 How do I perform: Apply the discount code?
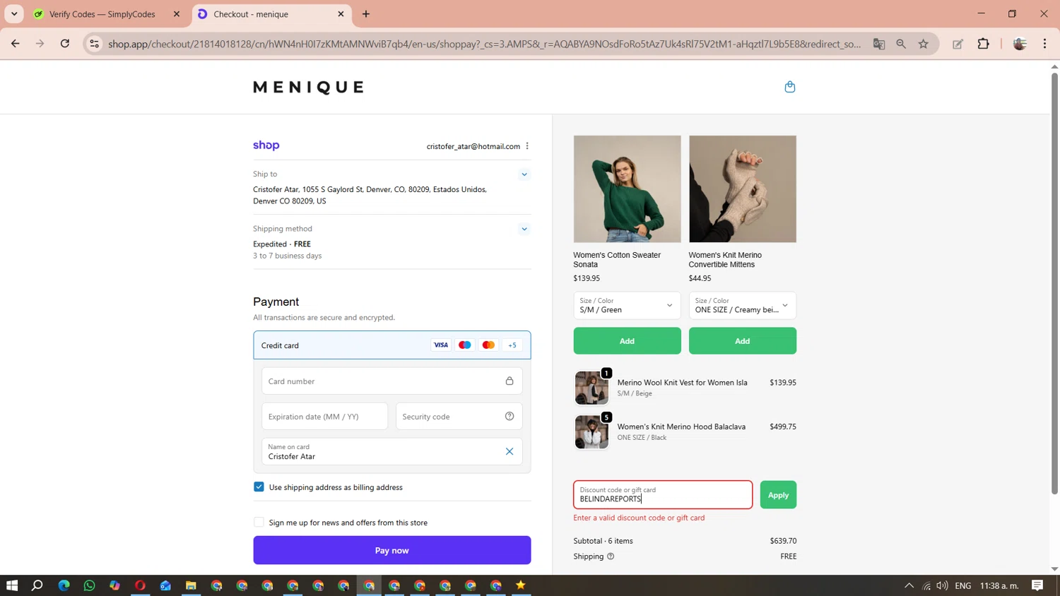click(778, 495)
